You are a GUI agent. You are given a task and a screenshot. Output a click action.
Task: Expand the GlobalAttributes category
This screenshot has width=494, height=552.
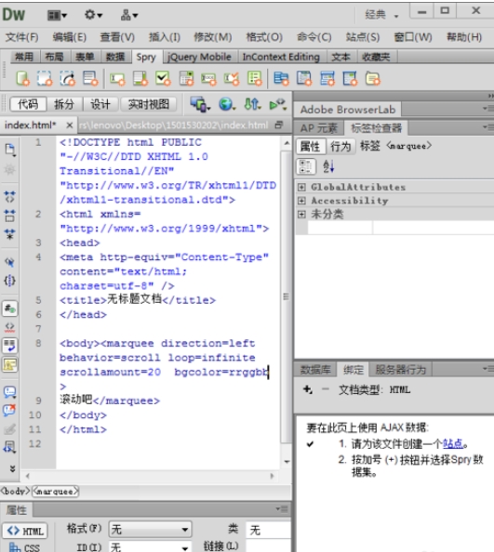(x=301, y=187)
